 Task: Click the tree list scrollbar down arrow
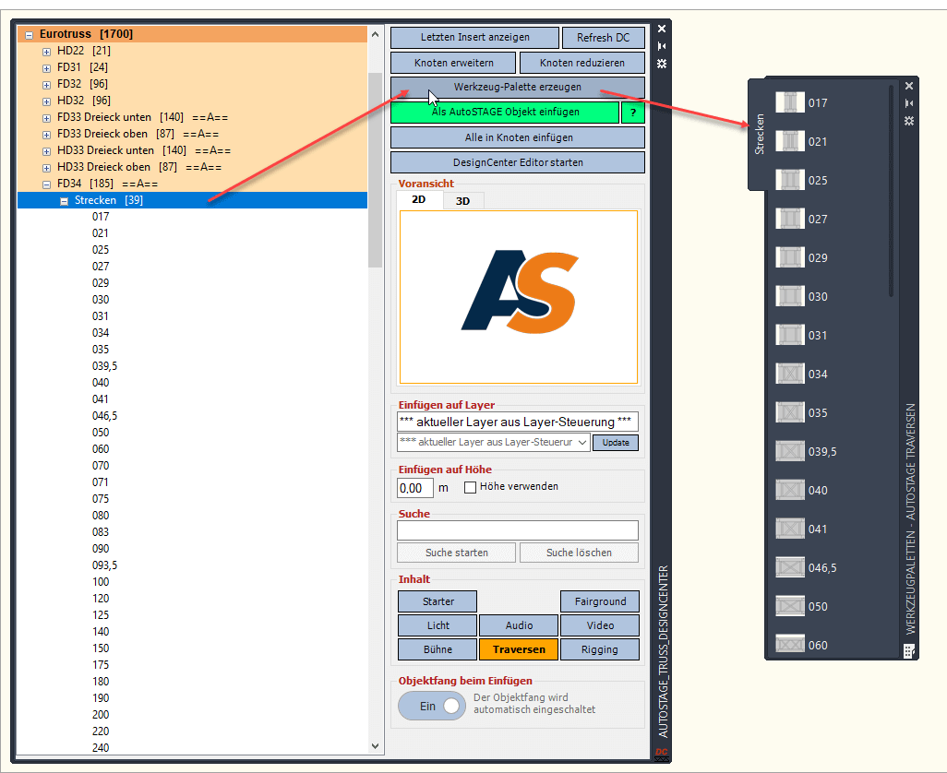[x=375, y=746]
